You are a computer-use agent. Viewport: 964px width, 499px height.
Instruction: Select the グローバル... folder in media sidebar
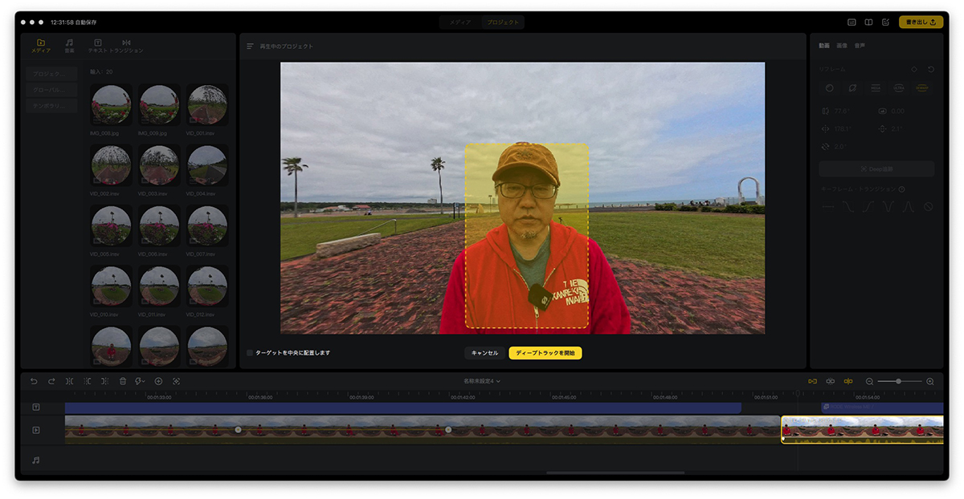[x=51, y=90]
